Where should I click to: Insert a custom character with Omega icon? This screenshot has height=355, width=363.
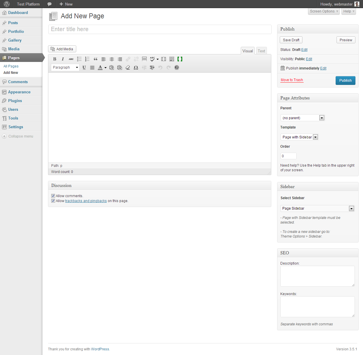(x=136, y=67)
